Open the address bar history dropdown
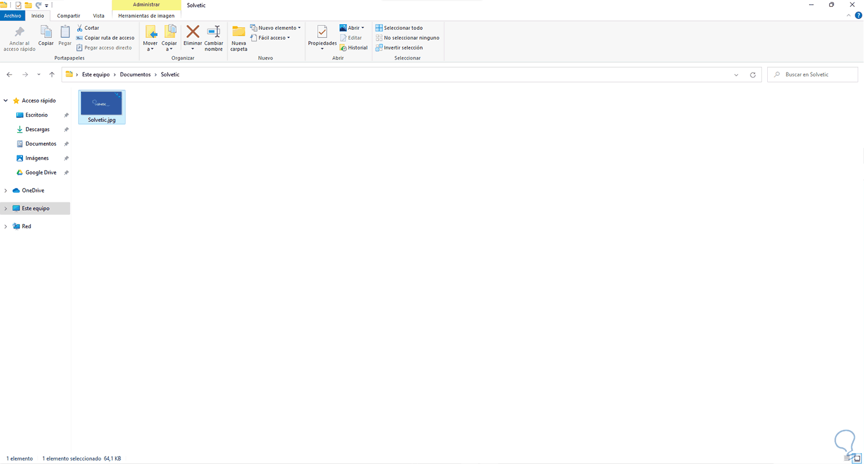This screenshot has width=864, height=464. (736, 75)
